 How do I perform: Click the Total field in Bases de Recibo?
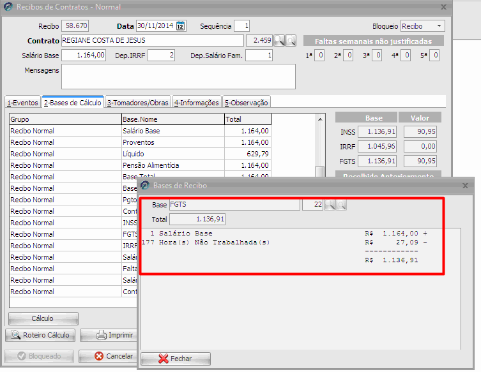197,219
